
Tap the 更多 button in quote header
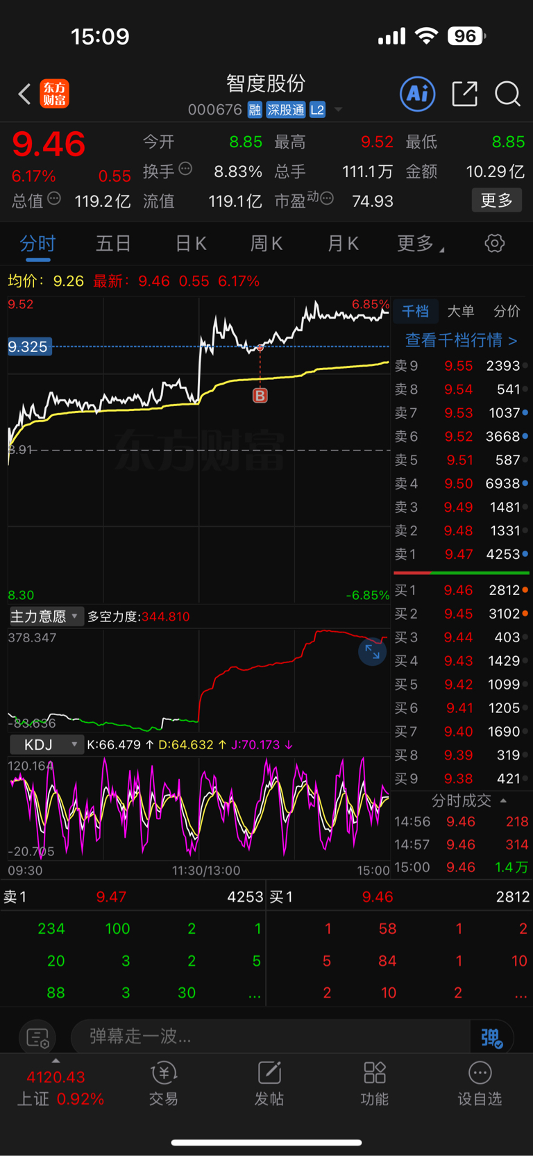pyautogui.click(x=497, y=200)
